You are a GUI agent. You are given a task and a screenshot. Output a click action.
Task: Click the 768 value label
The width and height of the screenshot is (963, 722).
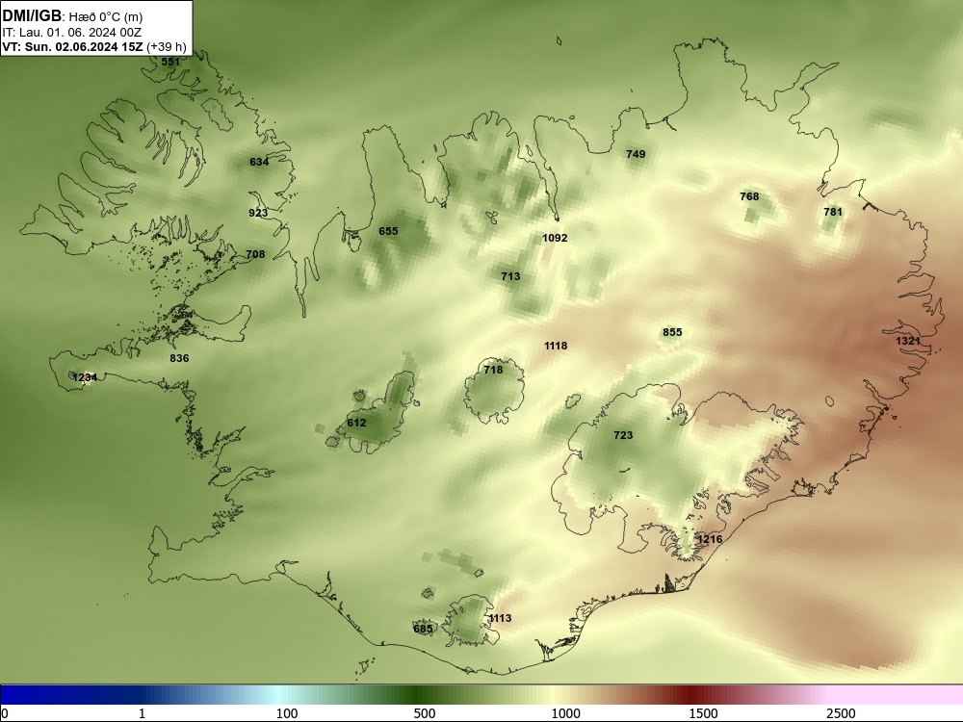click(749, 196)
